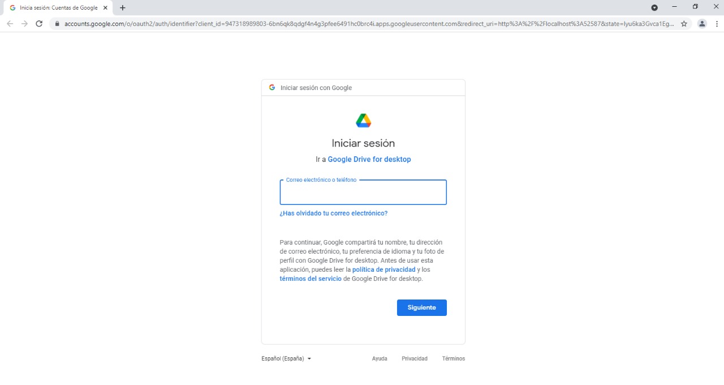The width and height of the screenshot is (724, 385).
Task: Open a new tab with plus icon
Action: pos(123,8)
